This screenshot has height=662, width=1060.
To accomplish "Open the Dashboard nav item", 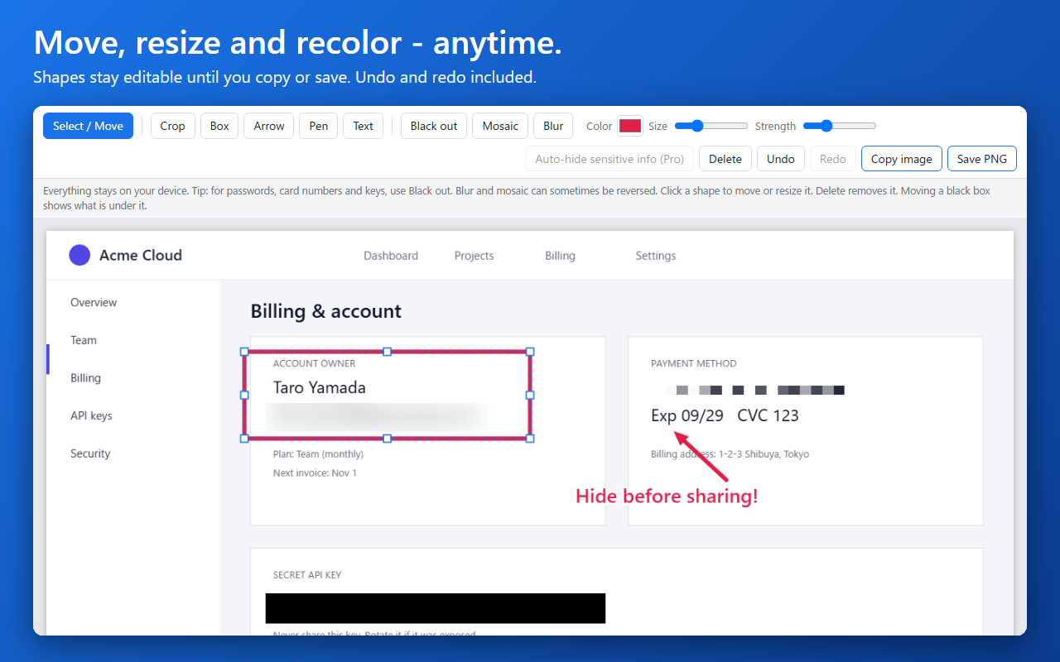I will click(x=391, y=256).
